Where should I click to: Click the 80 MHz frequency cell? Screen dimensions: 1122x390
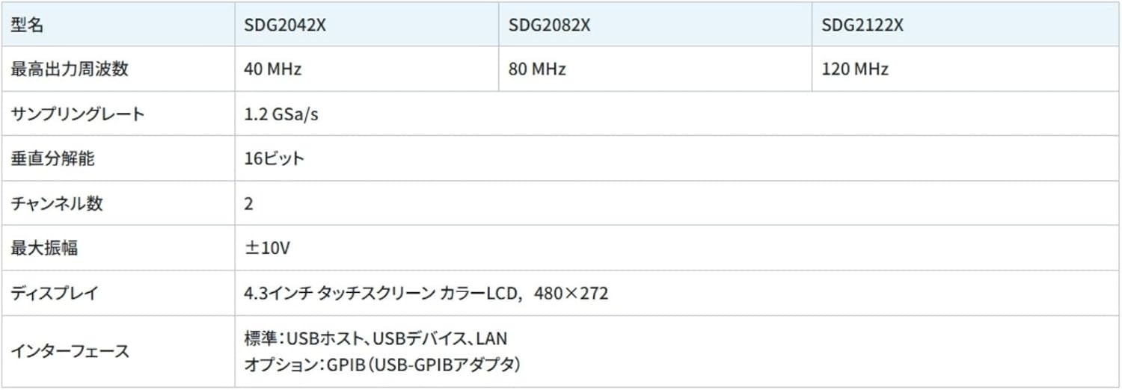537,69
